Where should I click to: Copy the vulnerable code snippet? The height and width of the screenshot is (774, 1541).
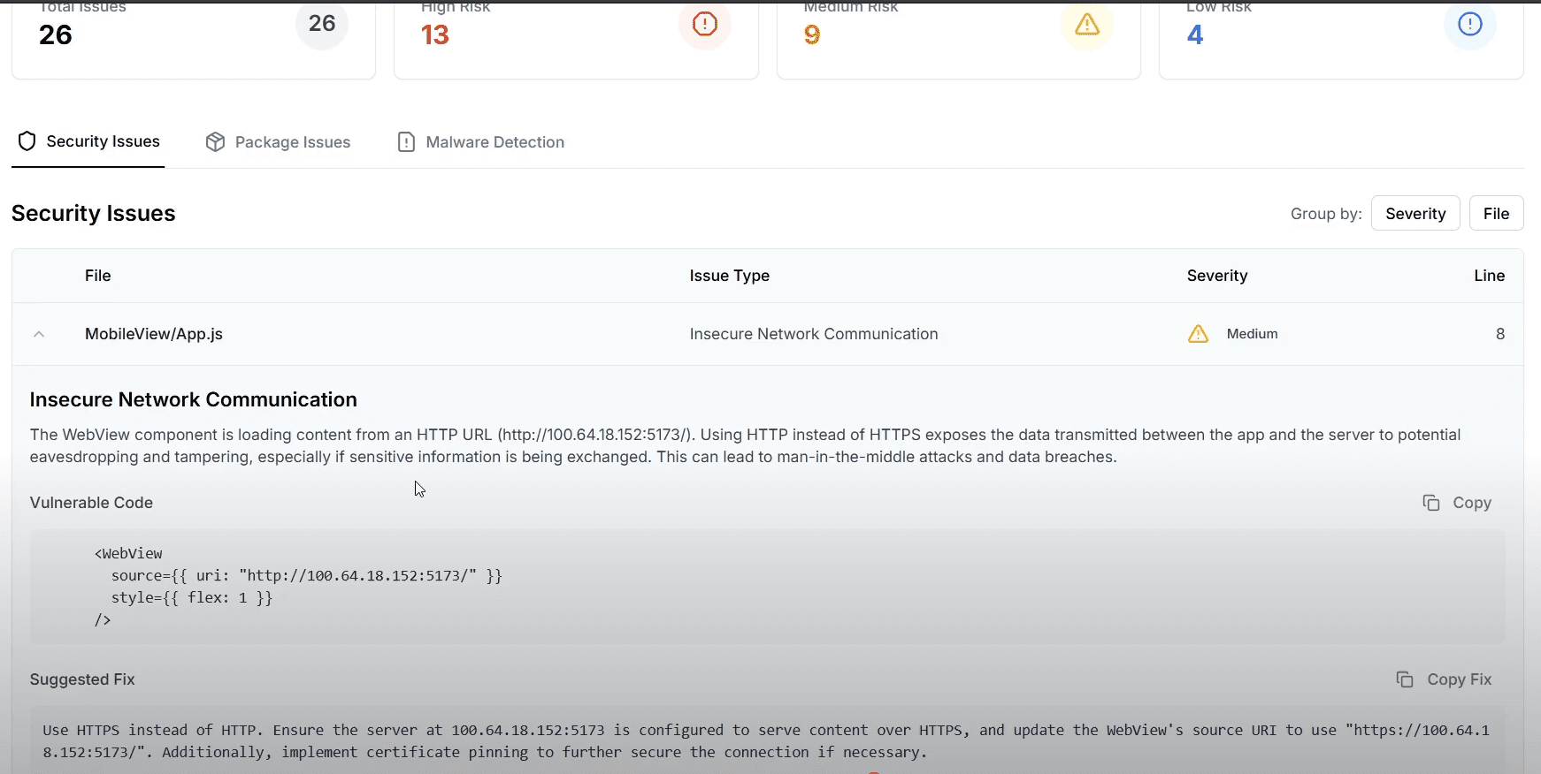1457,503
